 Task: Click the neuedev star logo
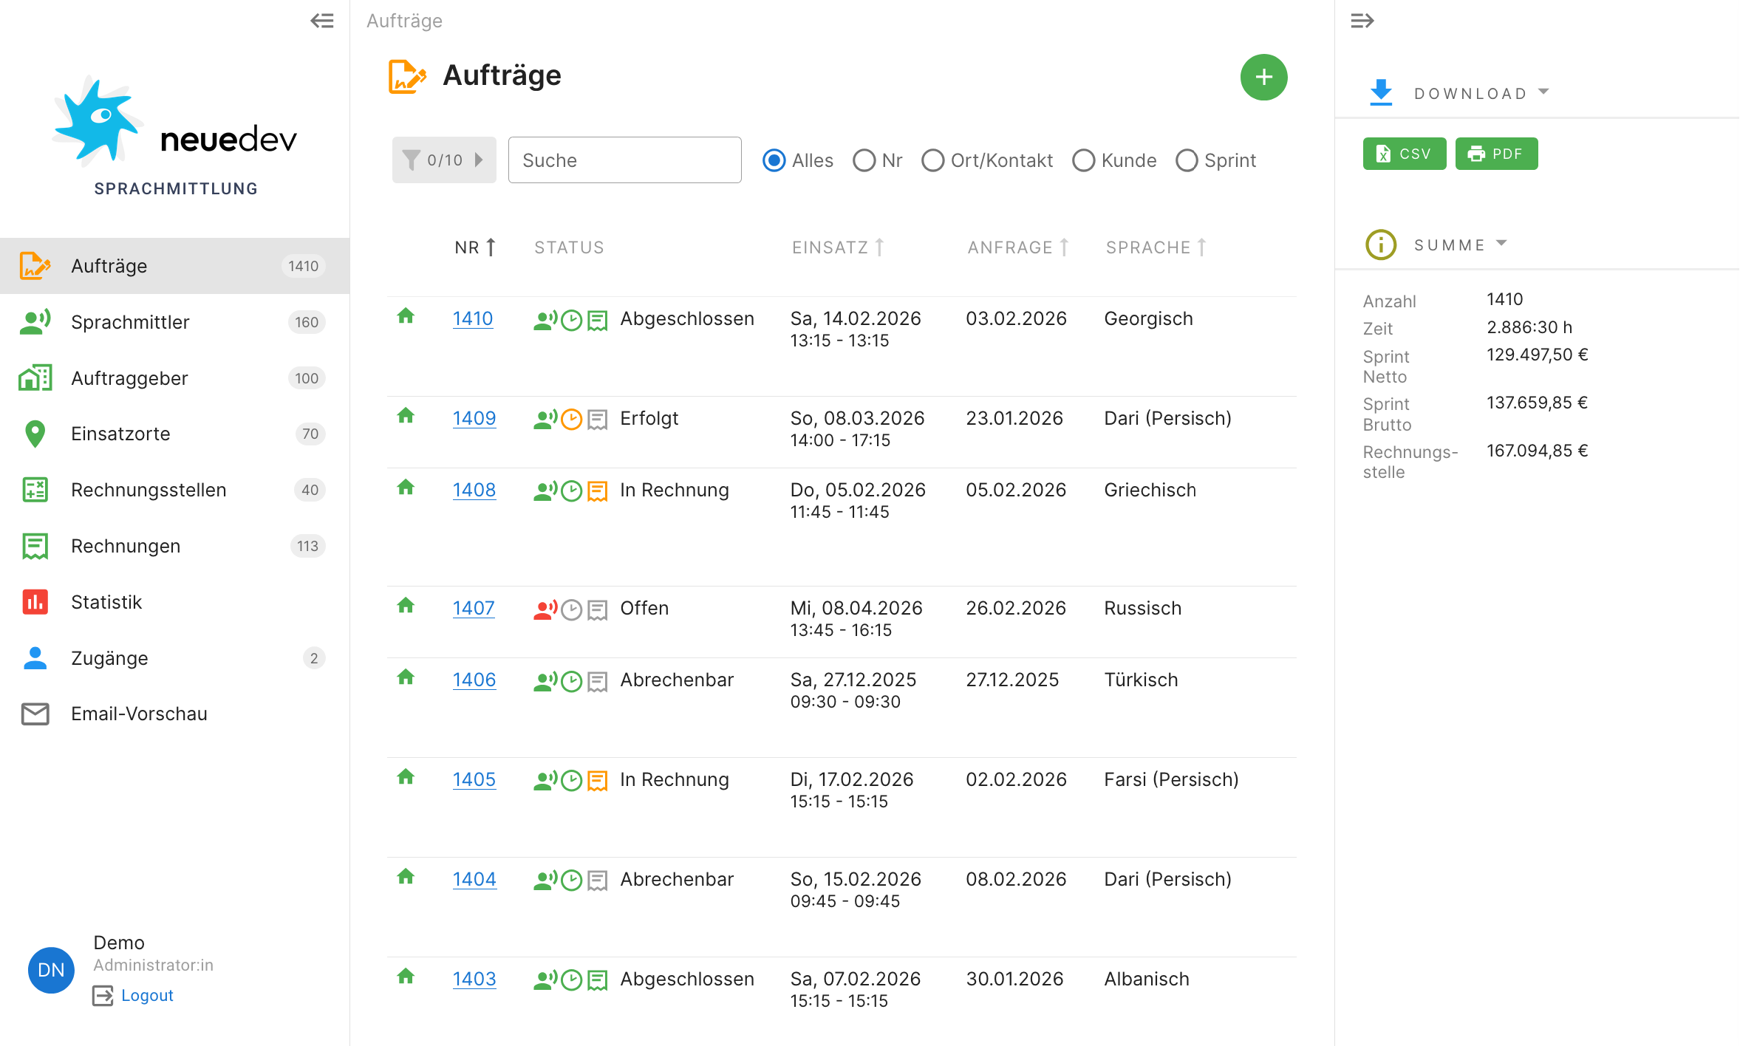[x=97, y=120]
